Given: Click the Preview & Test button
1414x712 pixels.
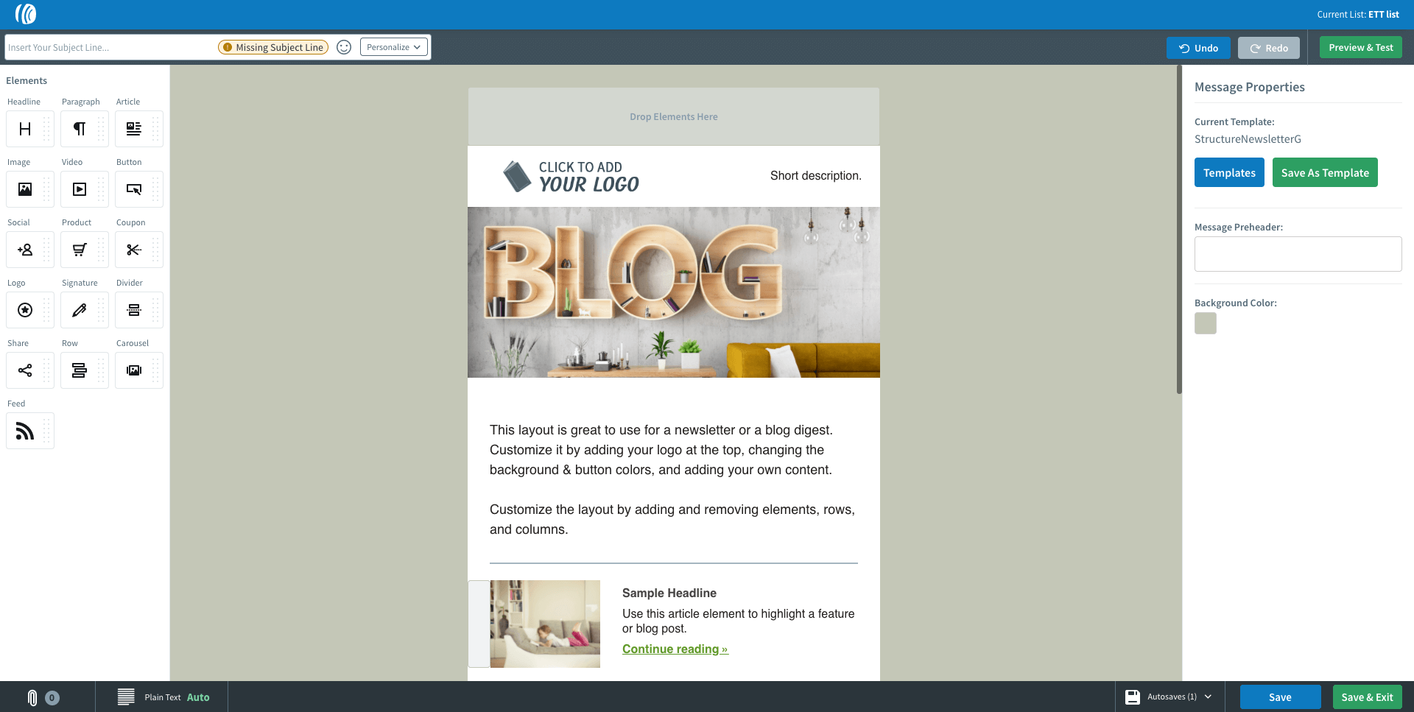Looking at the screenshot, I should 1360,47.
